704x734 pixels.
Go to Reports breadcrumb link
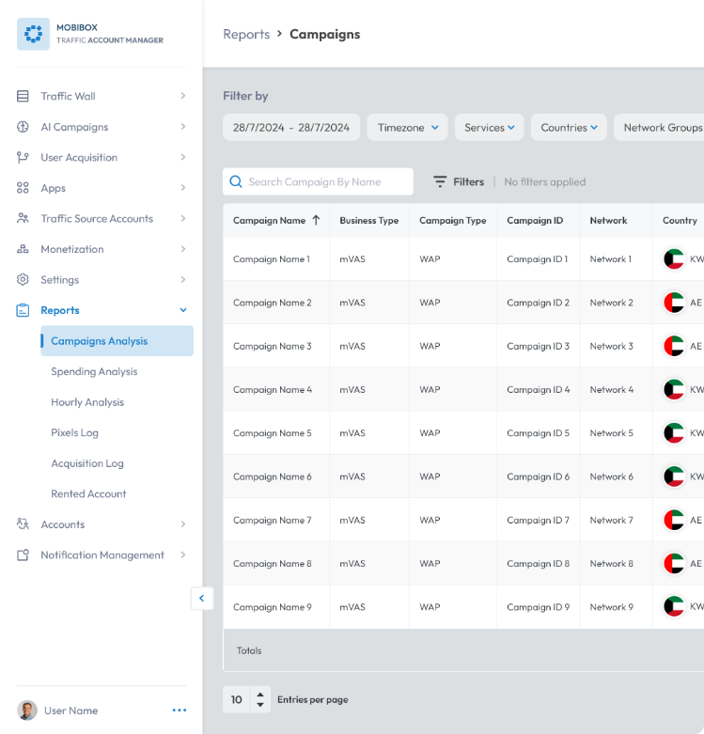pos(246,34)
